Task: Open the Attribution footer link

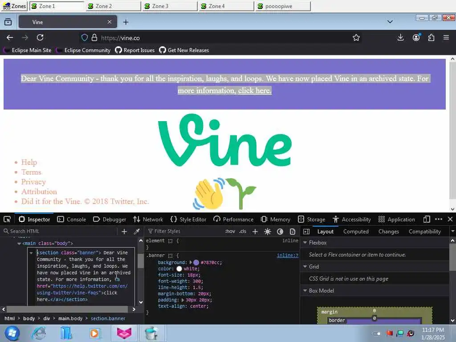Action: [x=39, y=191]
